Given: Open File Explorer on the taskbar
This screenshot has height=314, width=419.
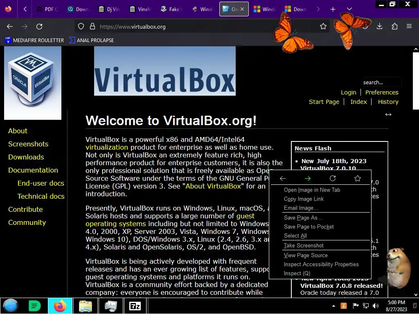Looking at the screenshot, I should [86, 306].
